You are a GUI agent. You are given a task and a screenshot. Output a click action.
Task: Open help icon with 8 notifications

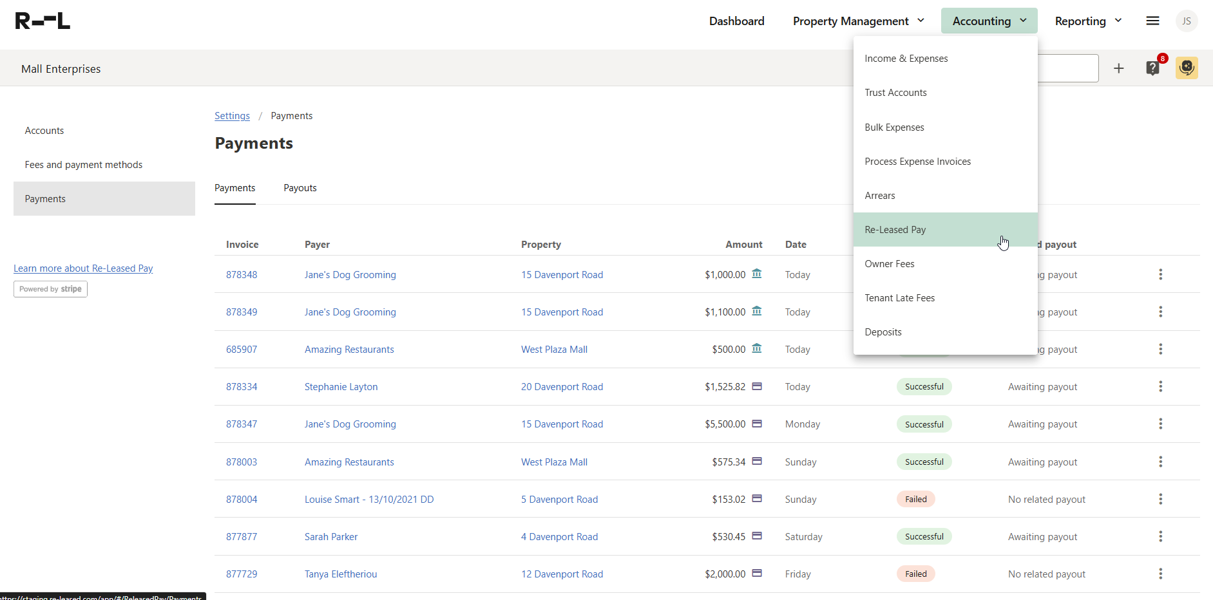(1152, 68)
